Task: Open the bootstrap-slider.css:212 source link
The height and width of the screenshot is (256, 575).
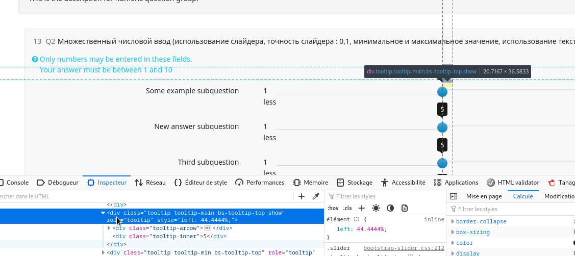Action: [x=404, y=248]
